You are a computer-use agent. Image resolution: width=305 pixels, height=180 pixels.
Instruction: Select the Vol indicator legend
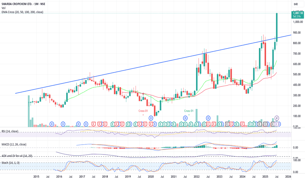(4, 8)
